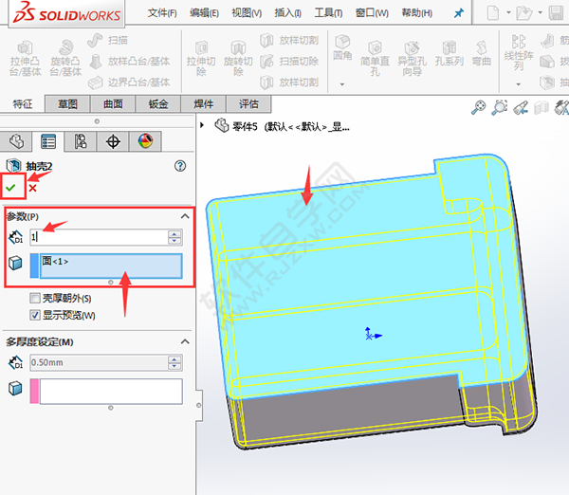This screenshot has width=569, height=495.
Task: Click the Hole Series (孔系列) tool
Action: pos(450,53)
